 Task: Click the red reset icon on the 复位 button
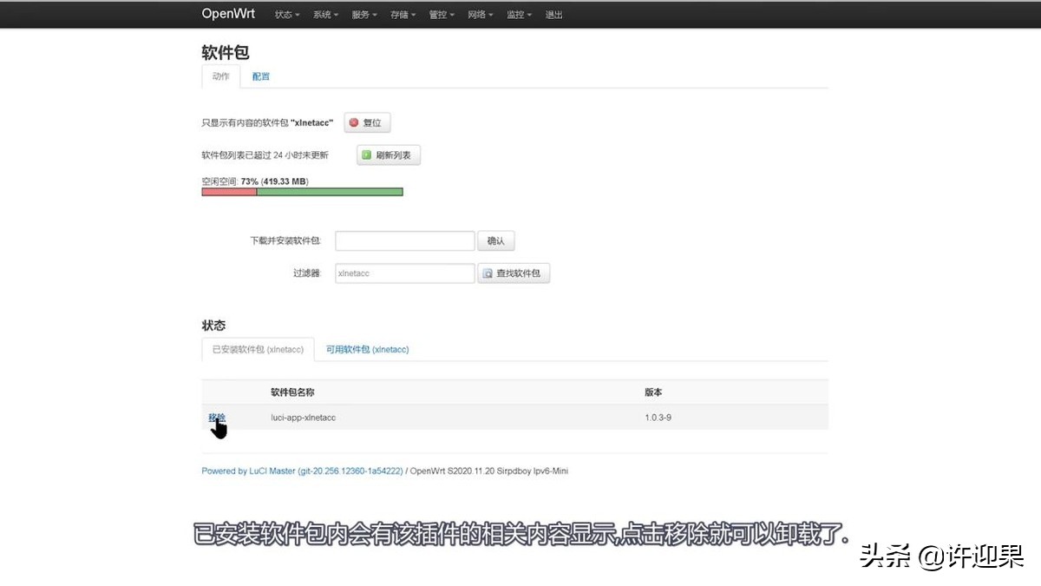tap(354, 122)
